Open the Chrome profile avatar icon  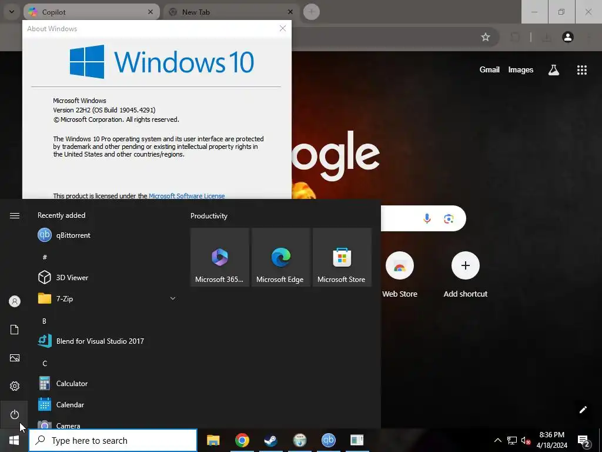(567, 37)
